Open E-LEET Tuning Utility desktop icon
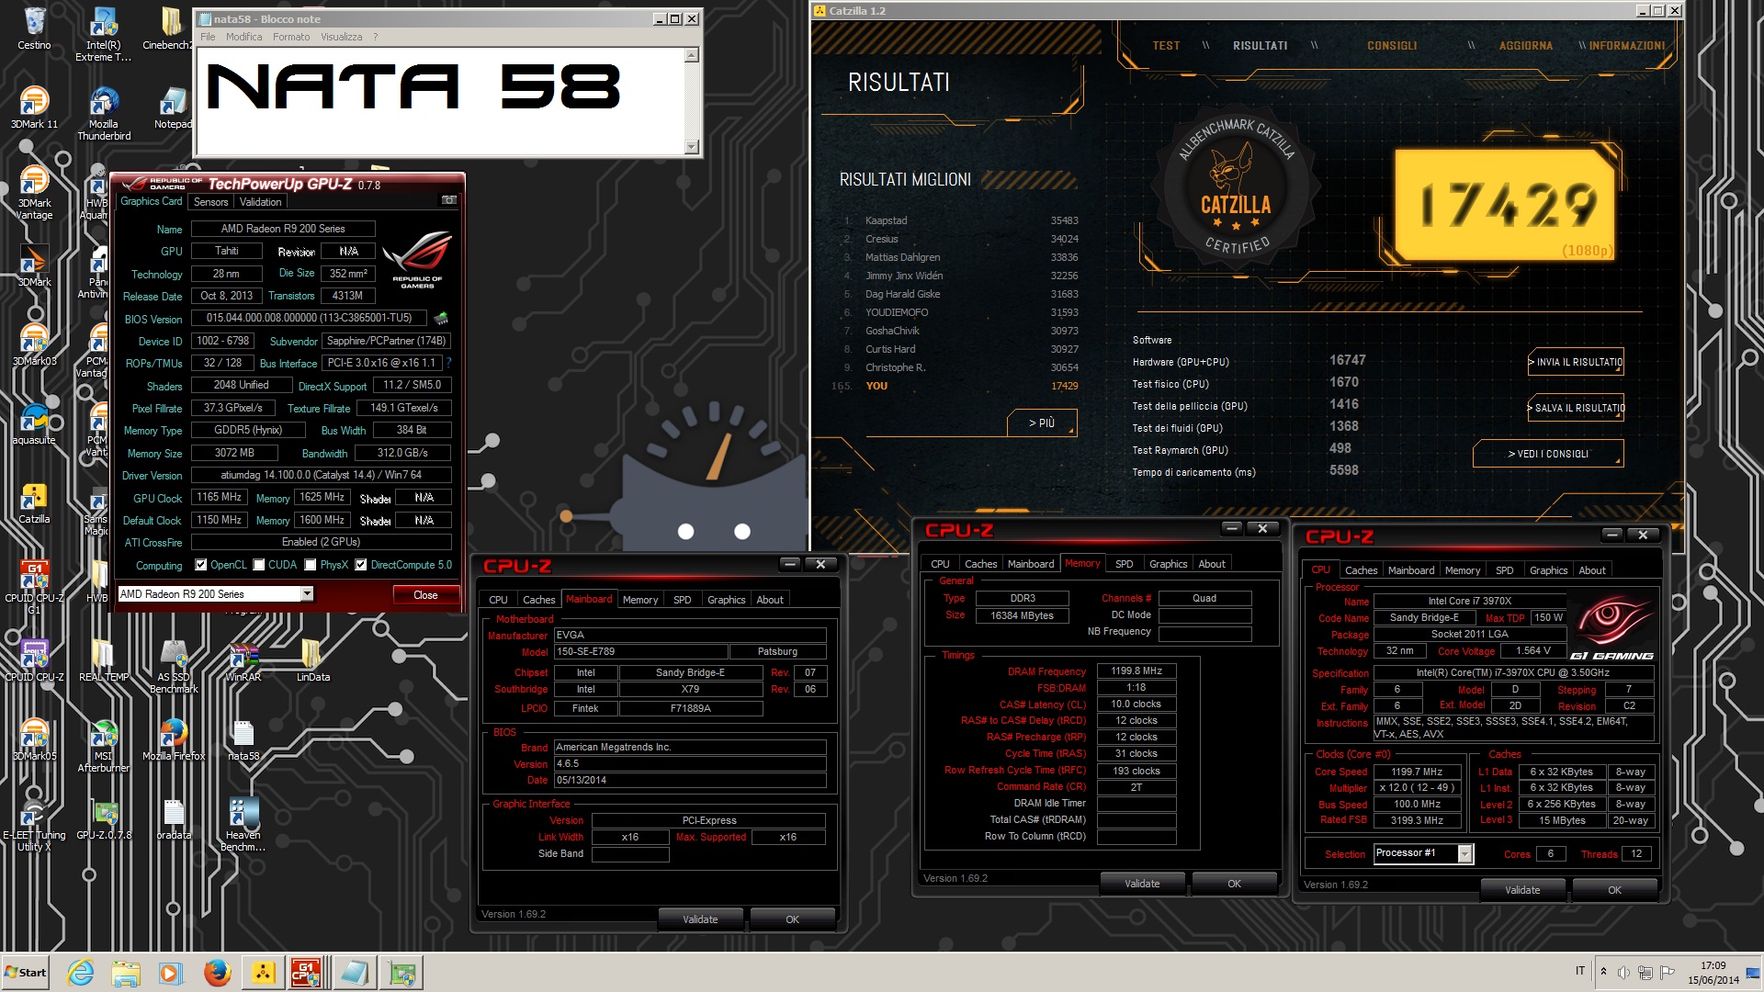Viewport: 1764px width, 992px height. coord(34,824)
